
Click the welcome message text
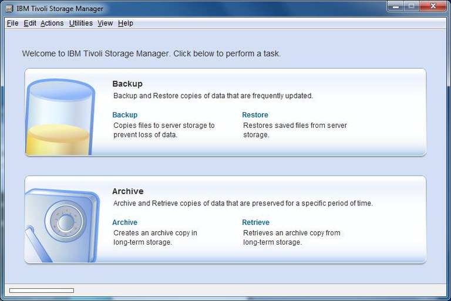tap(152, 53)
